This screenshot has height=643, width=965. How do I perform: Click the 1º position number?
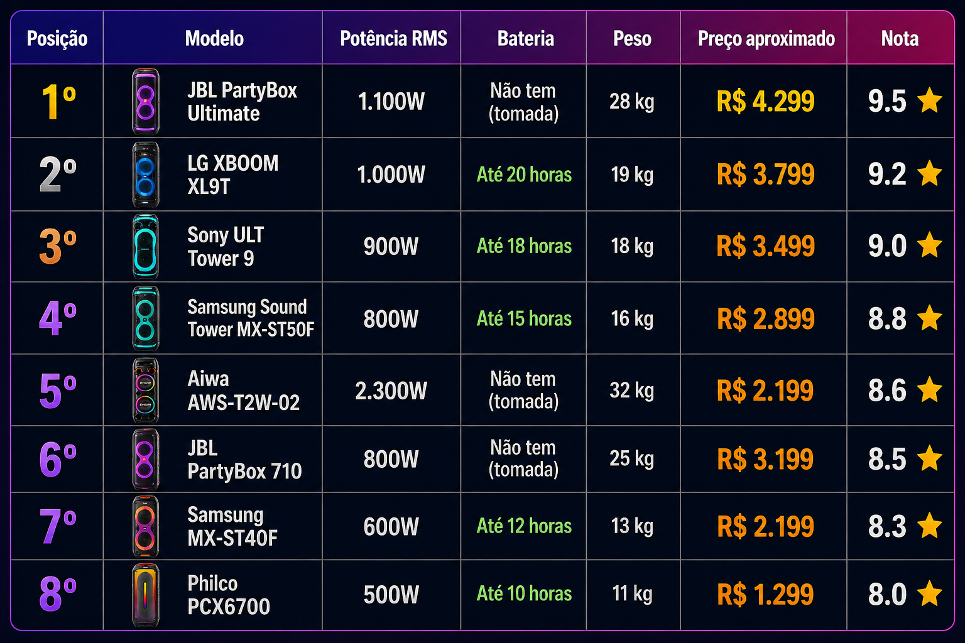[x=58, y=102]
